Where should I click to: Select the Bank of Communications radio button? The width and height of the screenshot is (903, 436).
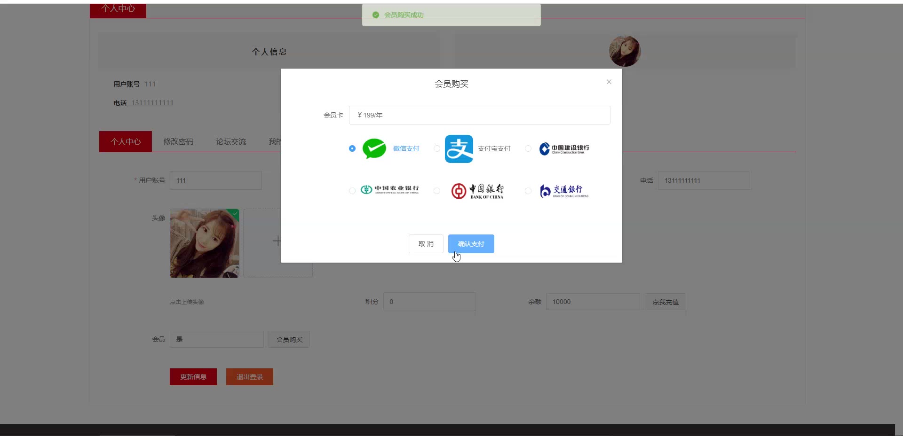click(x=528, y=191)
